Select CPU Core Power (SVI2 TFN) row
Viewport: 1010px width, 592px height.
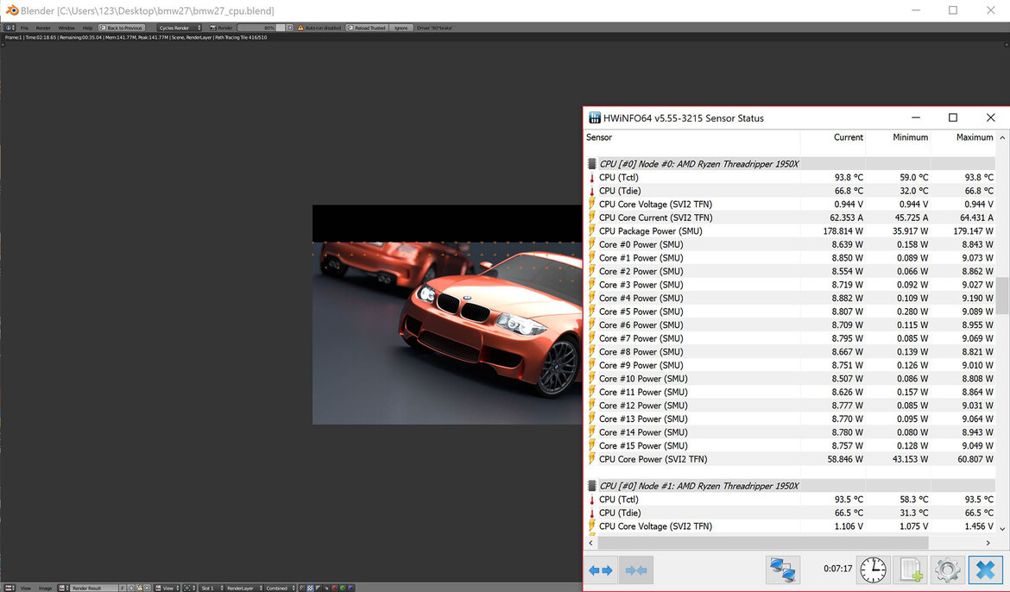pyautogui.click(x=790, y=459)
